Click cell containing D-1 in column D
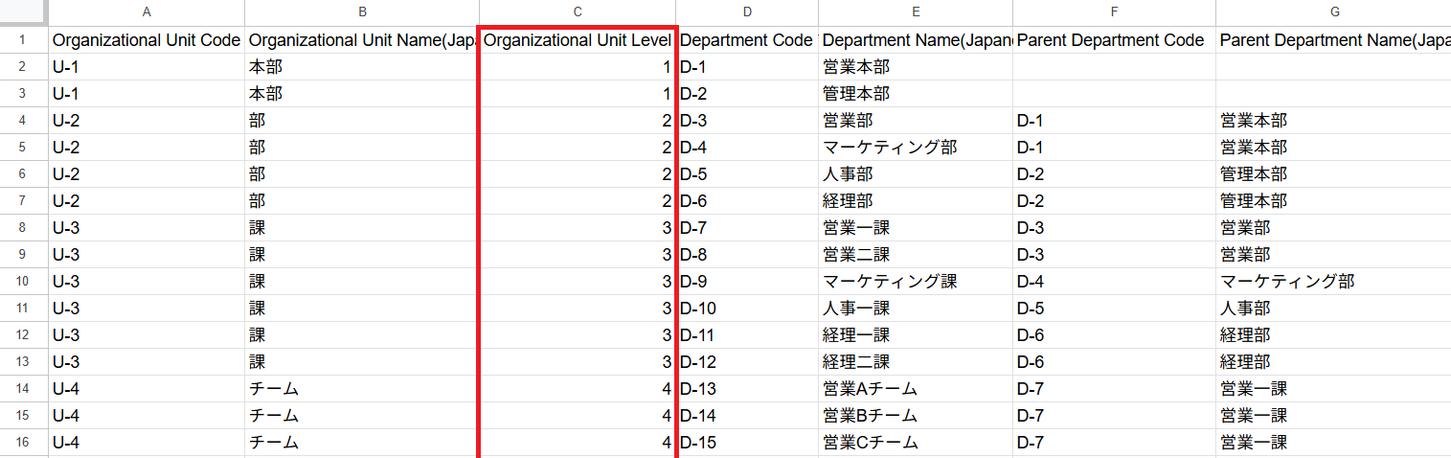 [748, 67]
